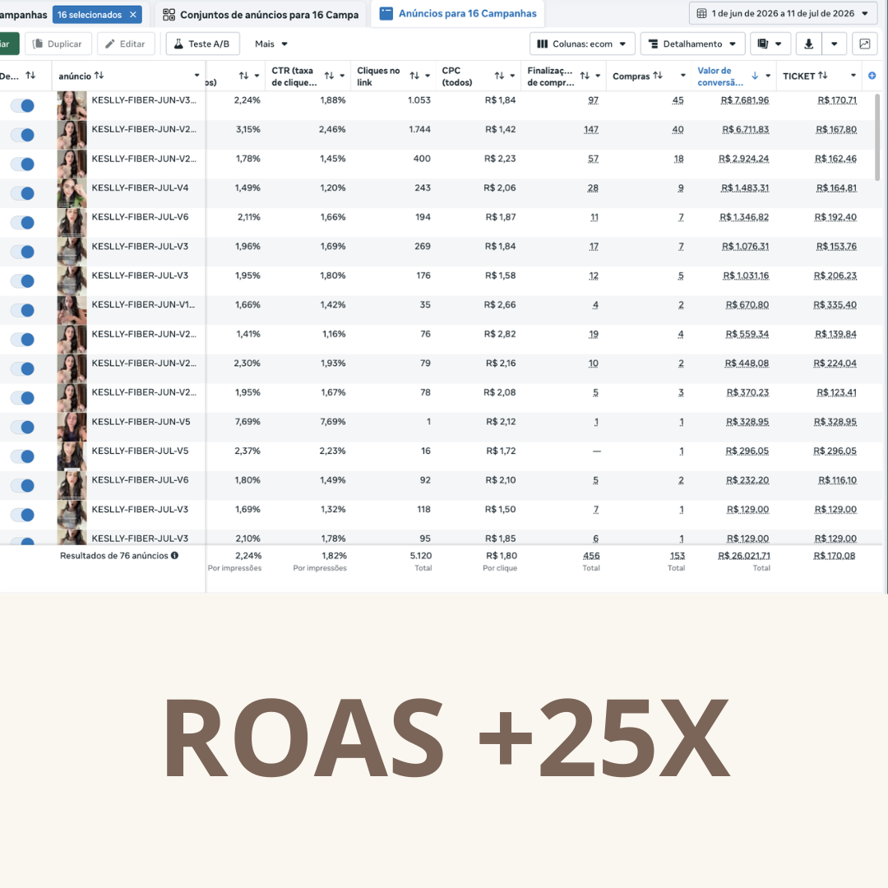Image resolution: width=888 pixels, height=888 pixels.
Task: Toggle sort direction of Valor de conversão
Action: tap(755, 76)
